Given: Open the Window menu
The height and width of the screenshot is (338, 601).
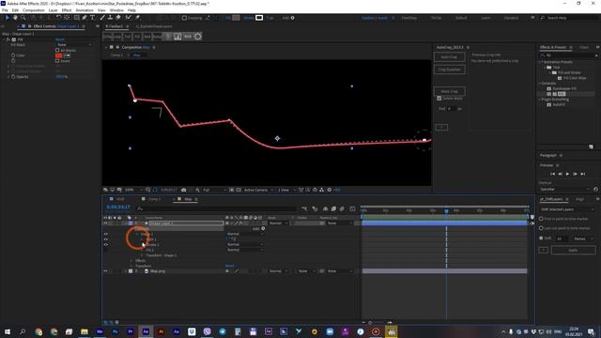Looking at the screenshot, I should [x=116, y=10].
